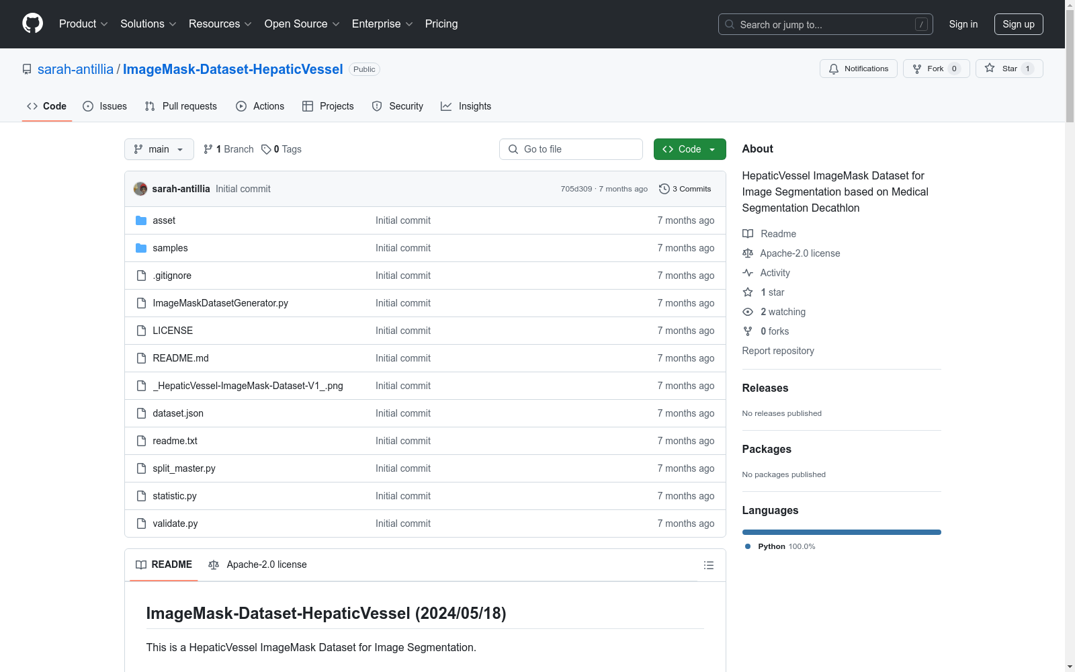Open split_master.py file
The width and height of the screenshot is (1075, 672).
click(x=184, y=468)
